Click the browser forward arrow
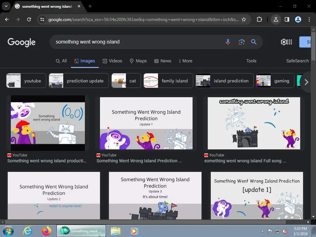 point(18,19)
